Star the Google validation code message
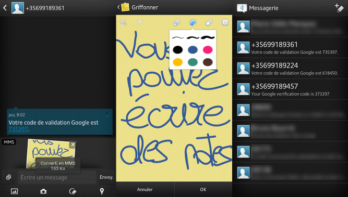The image size is (348, 197). tap(107, 114)
